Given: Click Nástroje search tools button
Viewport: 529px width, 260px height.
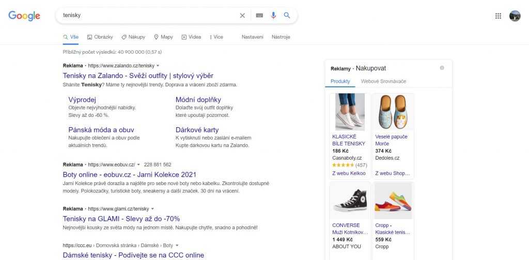Looking at the screenshot, I should (281, 37).
